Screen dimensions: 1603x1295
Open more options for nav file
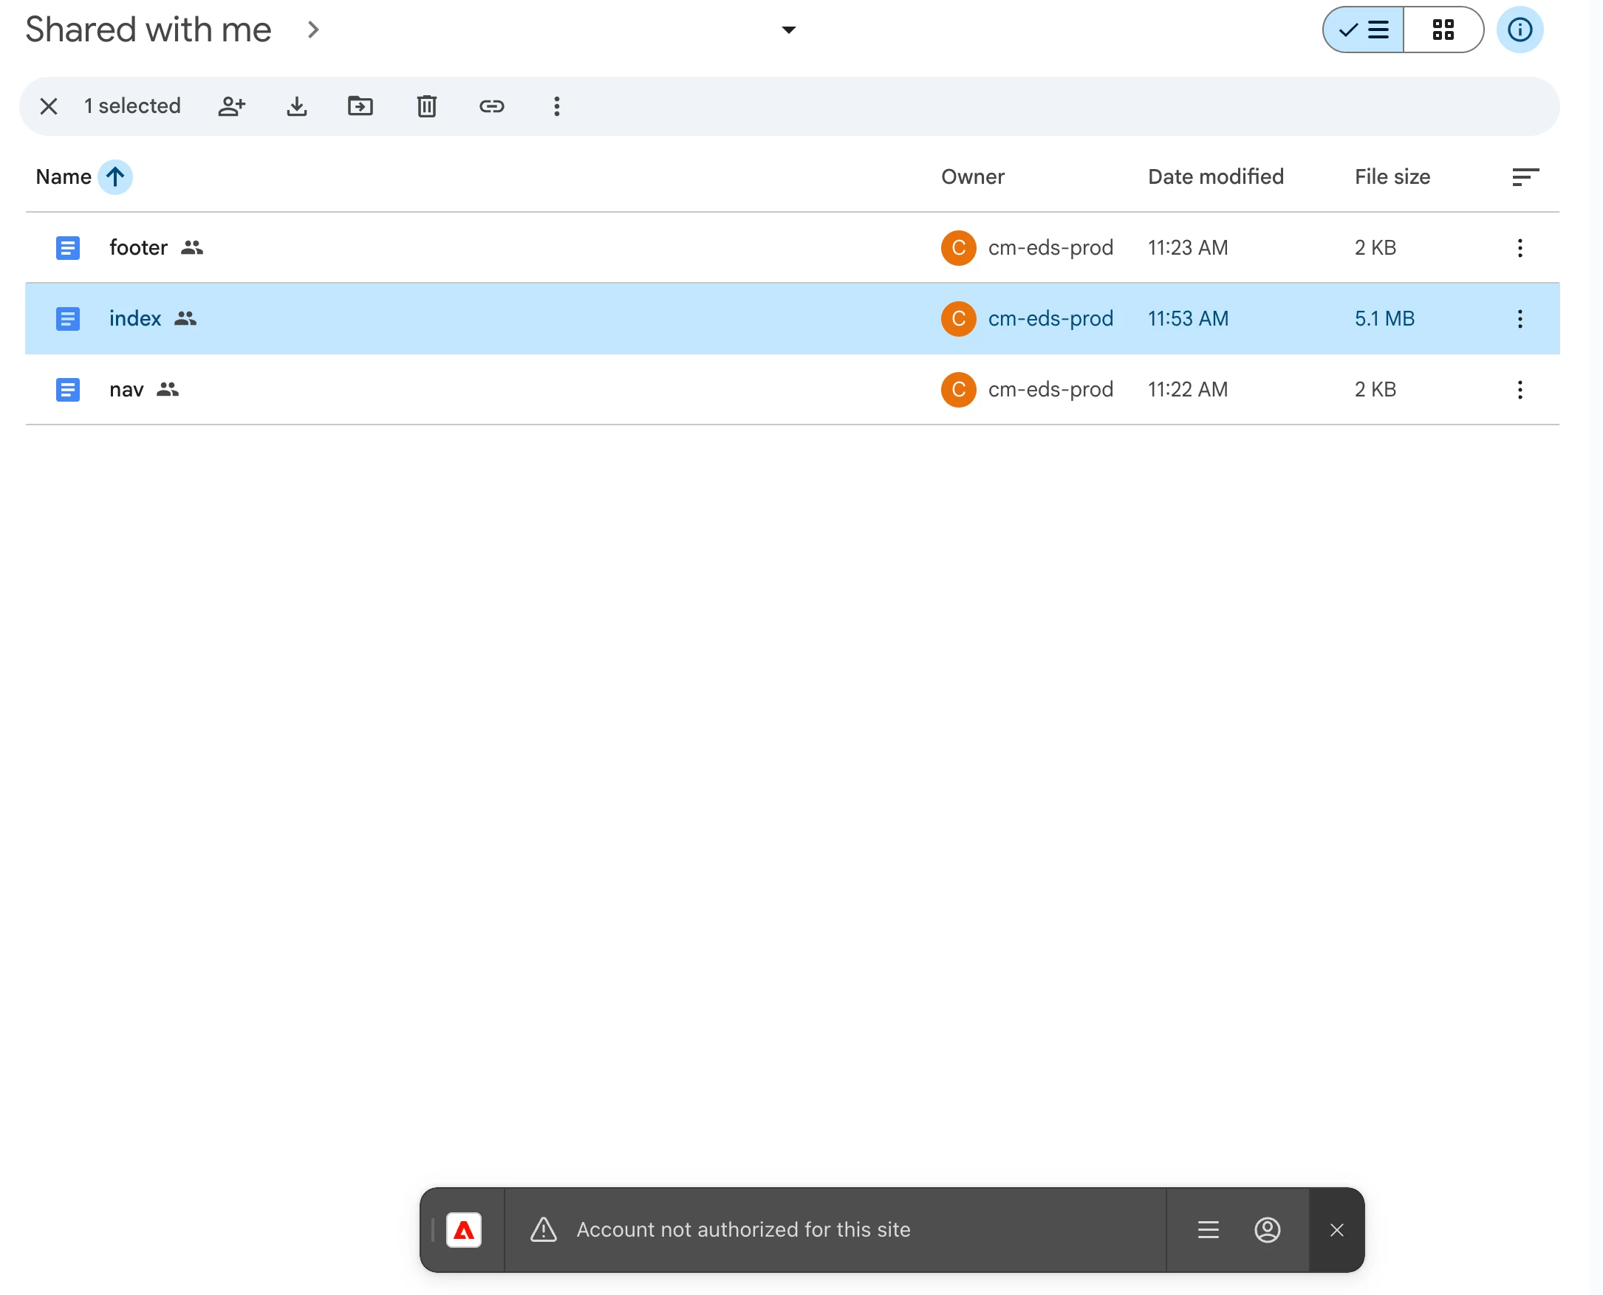1520,389
